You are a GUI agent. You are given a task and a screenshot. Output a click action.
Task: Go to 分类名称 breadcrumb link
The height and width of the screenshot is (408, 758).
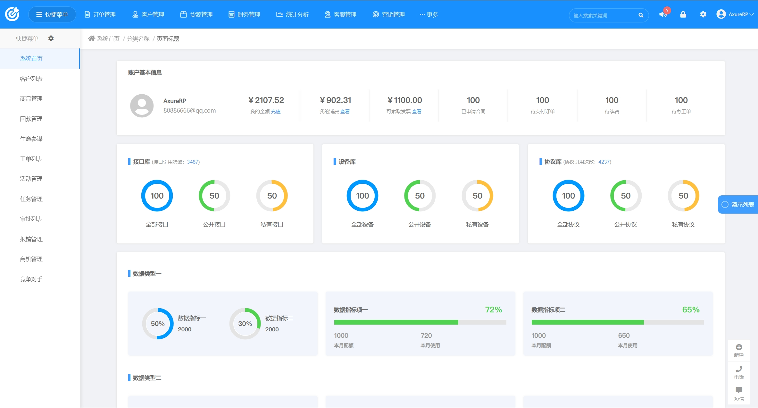(x=138, y=38)
